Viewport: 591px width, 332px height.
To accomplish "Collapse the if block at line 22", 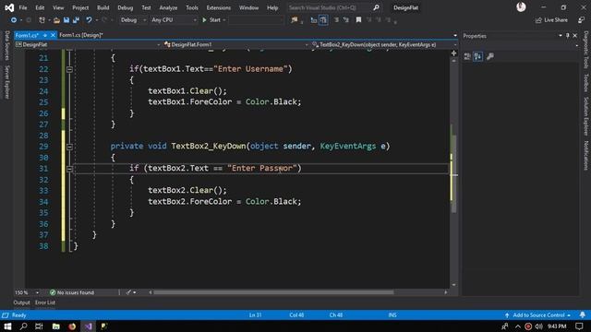I will [x=69, y=69].
